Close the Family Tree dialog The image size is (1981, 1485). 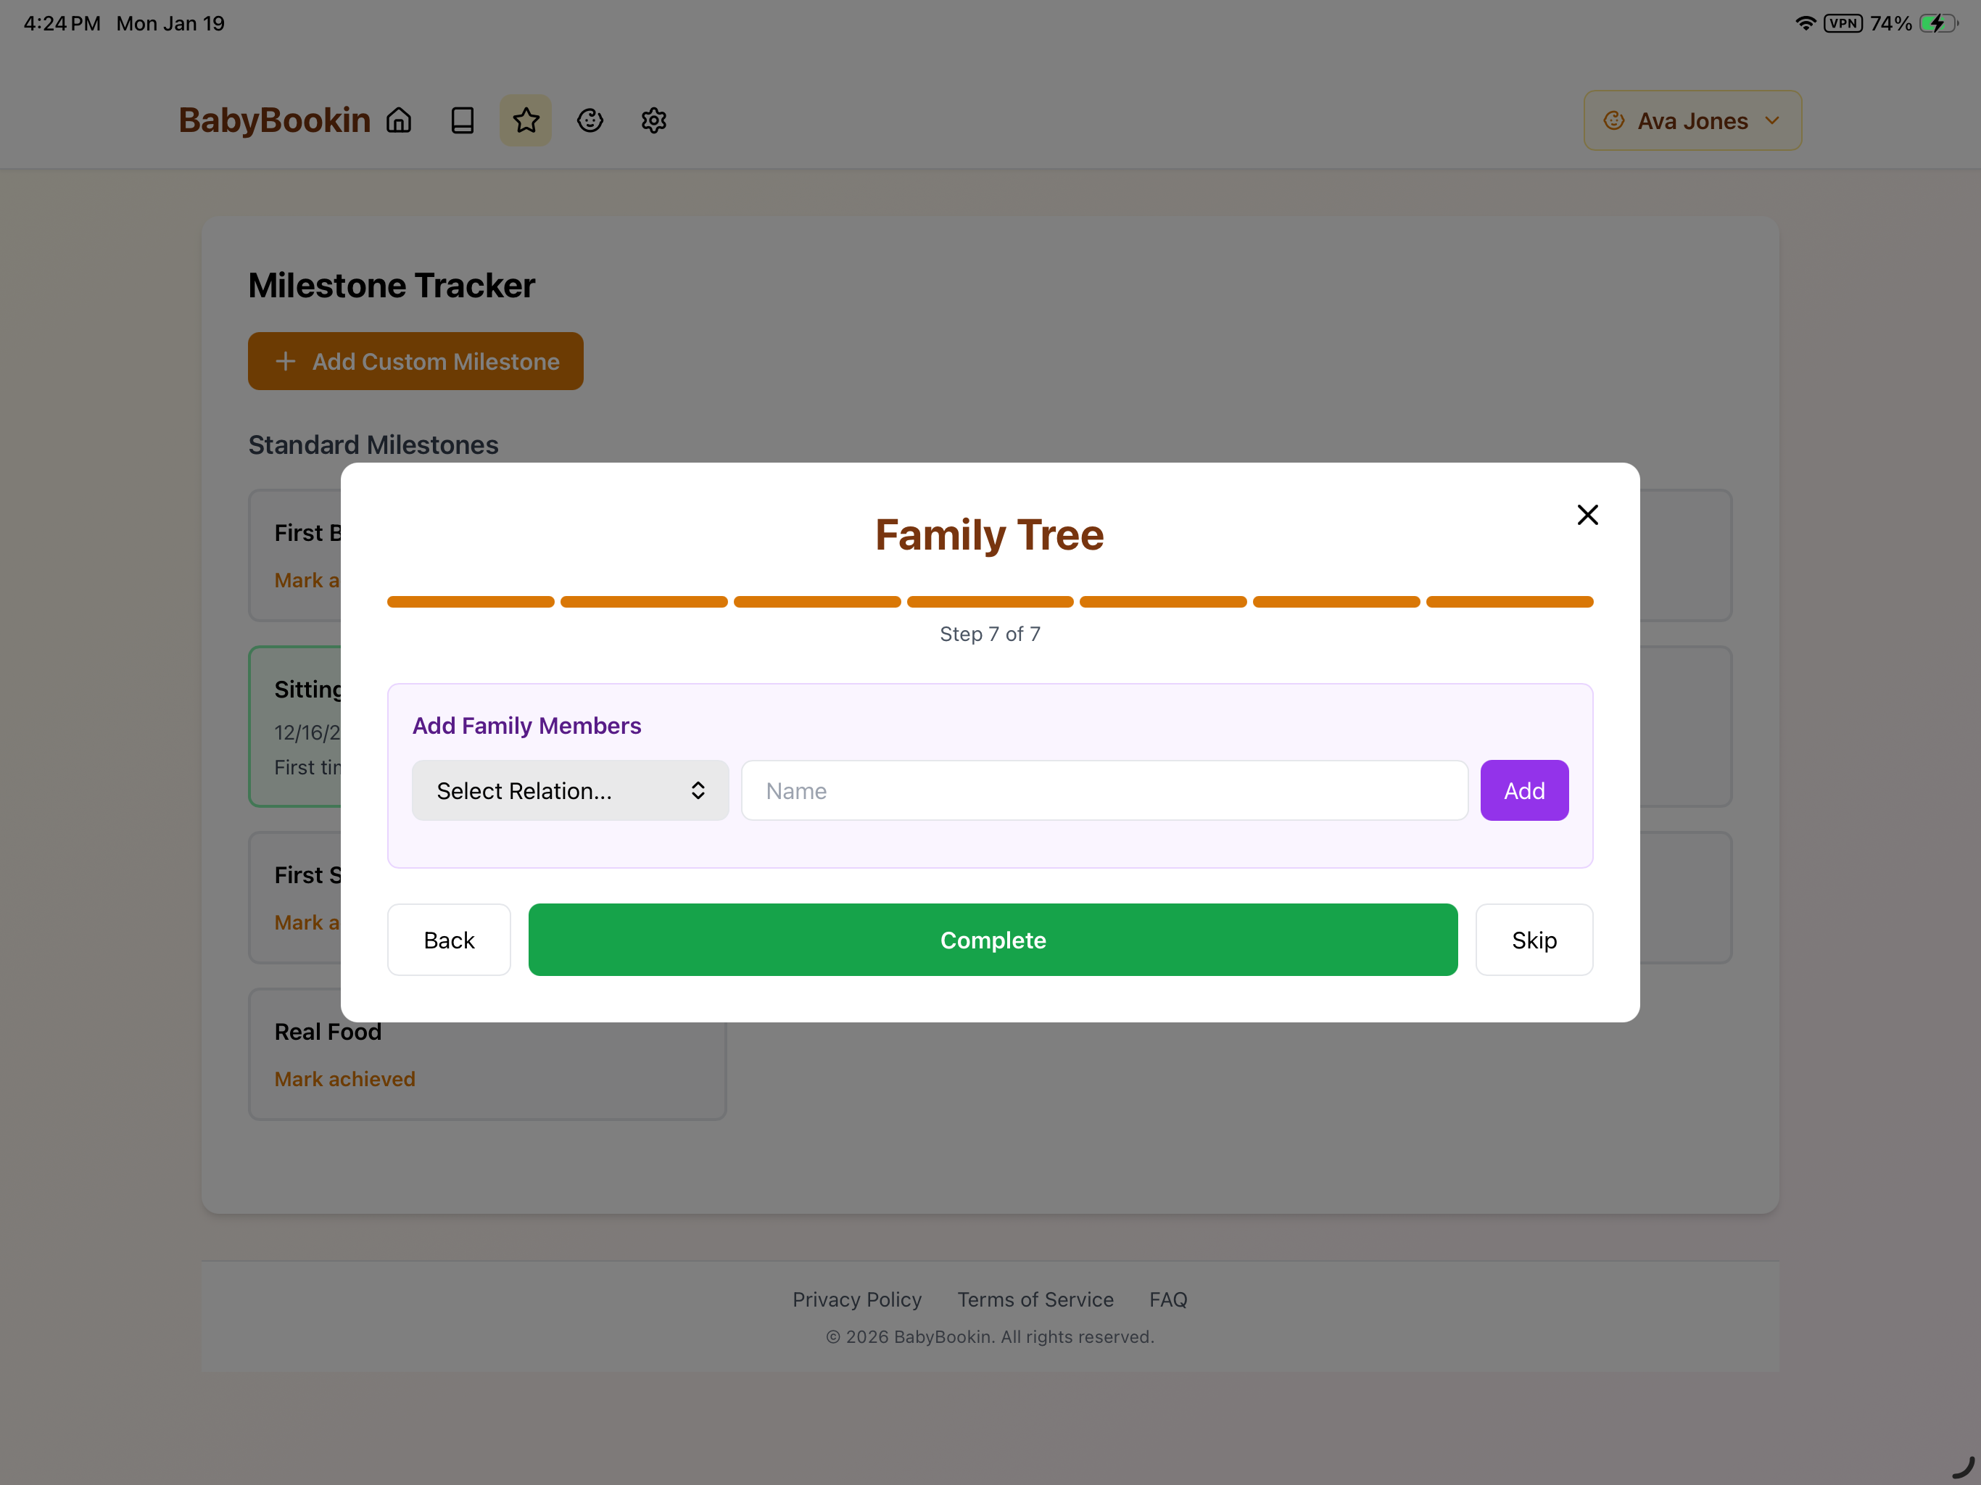tap(1587, 515)
